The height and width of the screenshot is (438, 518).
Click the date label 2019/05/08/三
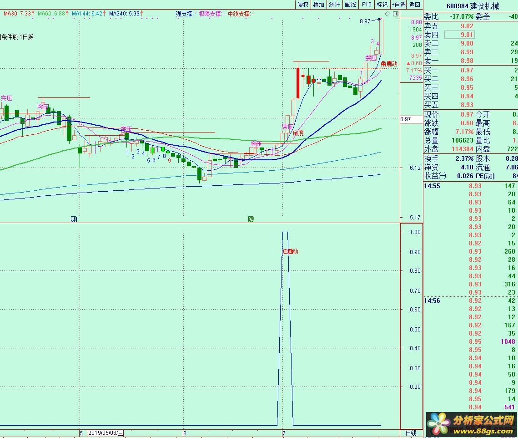pos(106,433)
